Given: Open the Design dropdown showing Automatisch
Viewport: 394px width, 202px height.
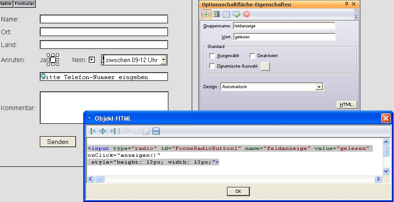Looking at the screenshot, I should (x=319, y=87).
